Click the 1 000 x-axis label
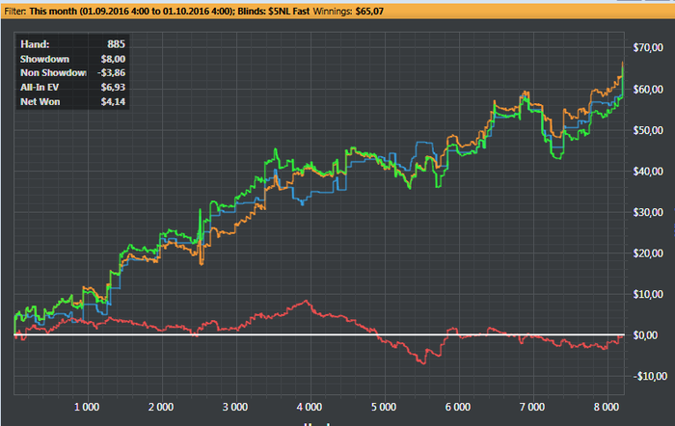 (x=87, y=407)
